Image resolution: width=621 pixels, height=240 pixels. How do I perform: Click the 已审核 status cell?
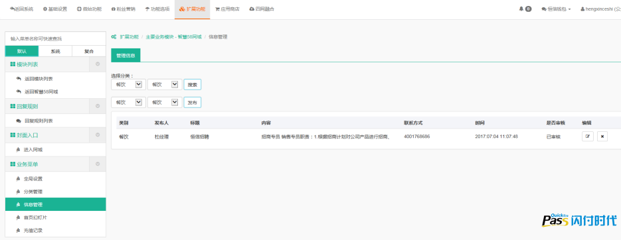[x=553, y=137]
